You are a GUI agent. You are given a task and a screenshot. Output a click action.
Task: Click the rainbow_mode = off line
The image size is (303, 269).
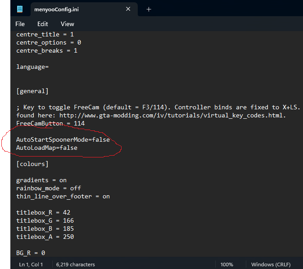[x=49, y=188]
